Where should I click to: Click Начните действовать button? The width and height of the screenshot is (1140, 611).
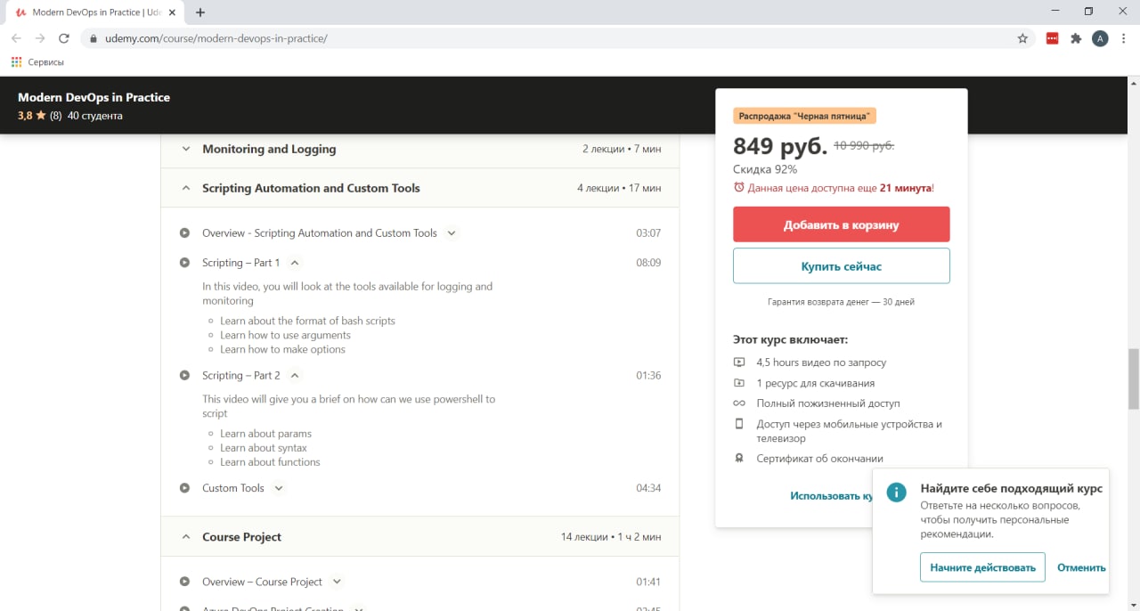click(982, 567)
